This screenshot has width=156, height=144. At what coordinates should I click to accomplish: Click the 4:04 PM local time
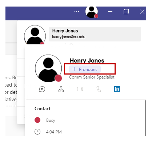pos(54,132)
